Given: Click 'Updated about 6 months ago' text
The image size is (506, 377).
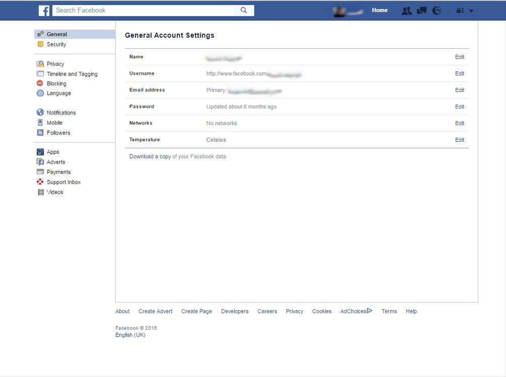Looking at the screenshot, I should coord(242,107).
